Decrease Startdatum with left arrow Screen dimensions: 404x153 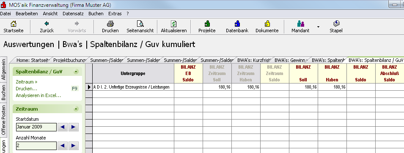62,127
